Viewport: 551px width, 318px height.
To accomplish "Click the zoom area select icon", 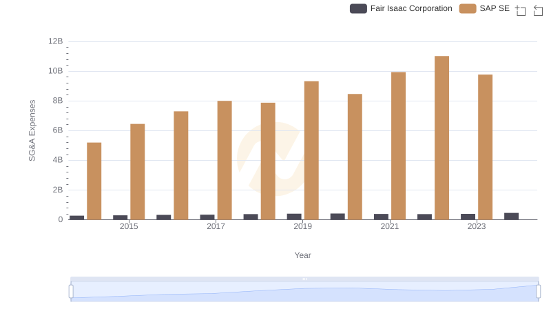I will pyautogui.click(x=521, y=10).
